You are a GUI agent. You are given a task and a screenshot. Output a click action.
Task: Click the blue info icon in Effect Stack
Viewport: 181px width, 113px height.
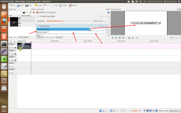pos(108,12)
